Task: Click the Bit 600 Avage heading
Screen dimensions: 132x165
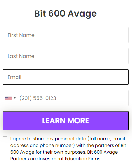Action: [66, 14]
